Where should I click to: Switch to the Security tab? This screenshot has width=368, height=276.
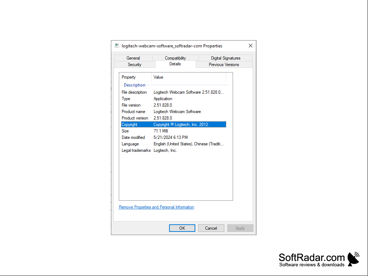[x=135, y=65]
